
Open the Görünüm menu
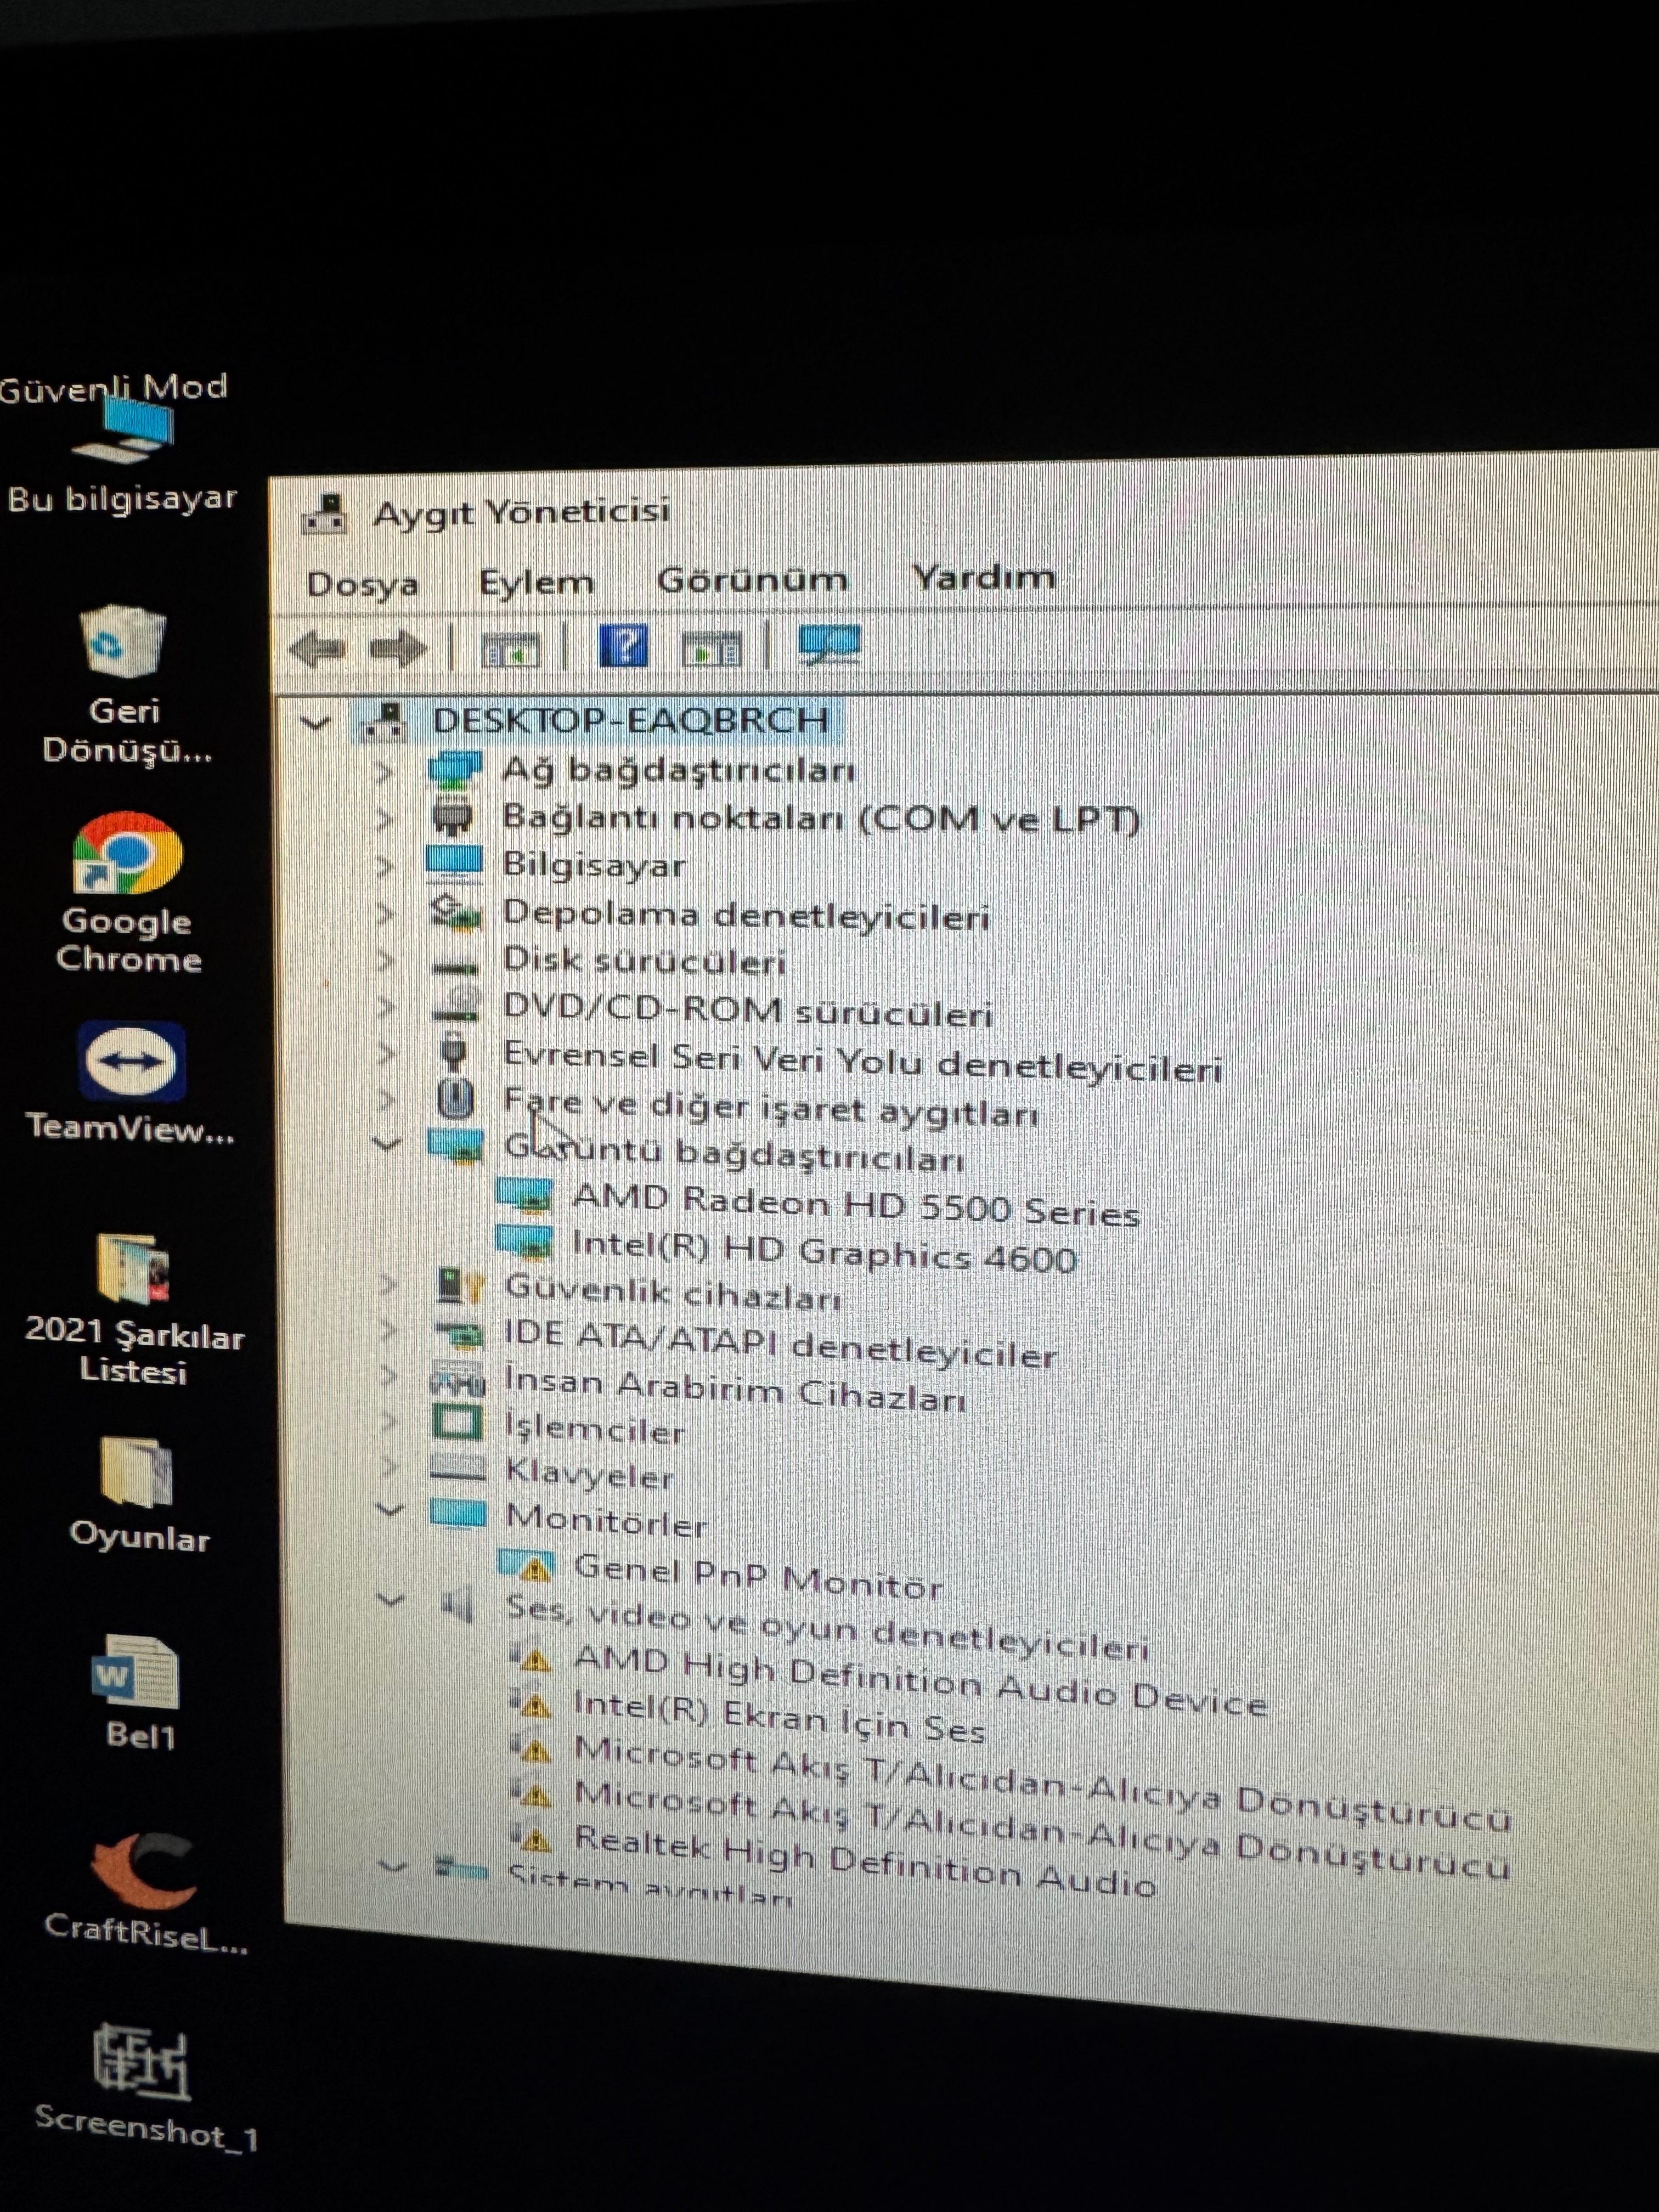tap(752, 579)
